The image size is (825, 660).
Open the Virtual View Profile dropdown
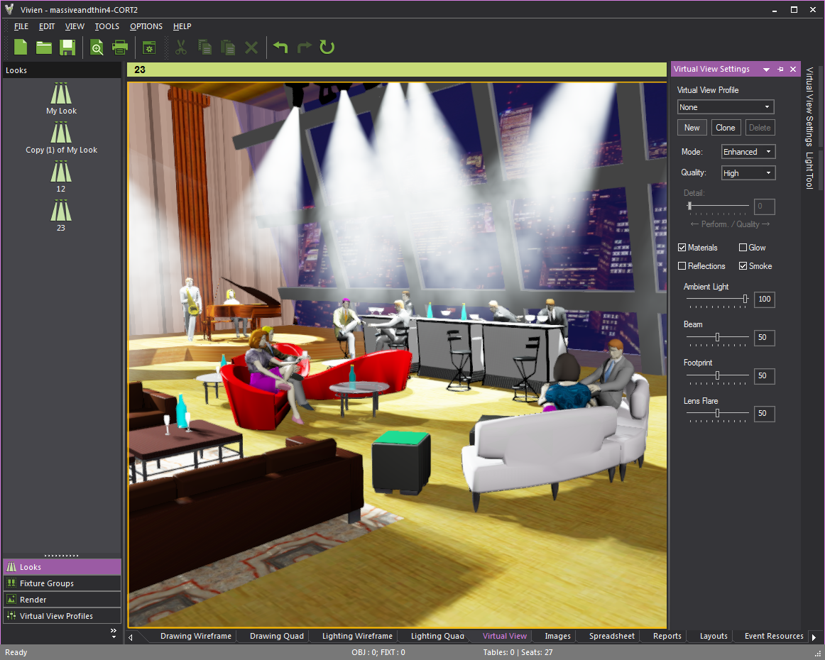725,107
